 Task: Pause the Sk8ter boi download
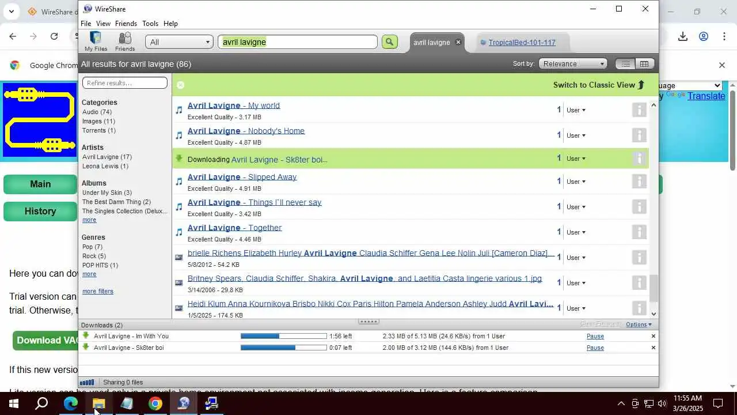[595, 348]
